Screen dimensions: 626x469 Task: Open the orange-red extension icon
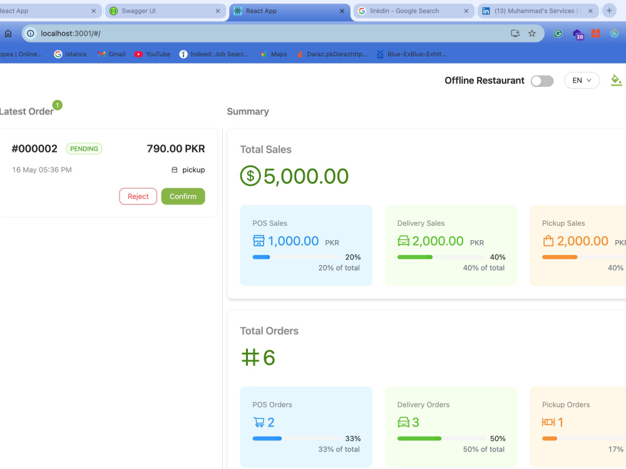tap(596, 34)
